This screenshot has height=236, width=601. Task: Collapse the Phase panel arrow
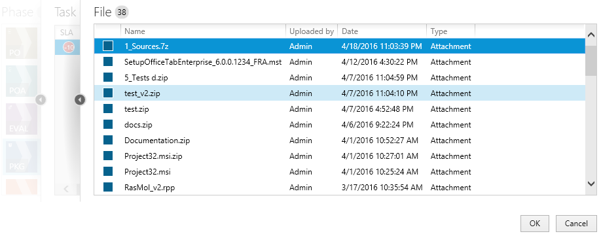(x=41, y=100)
